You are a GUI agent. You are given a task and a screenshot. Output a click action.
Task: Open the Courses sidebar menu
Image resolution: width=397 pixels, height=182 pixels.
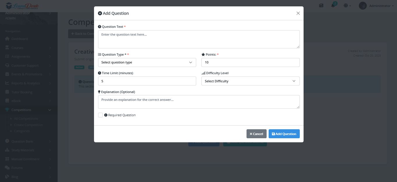coord(17,48)
